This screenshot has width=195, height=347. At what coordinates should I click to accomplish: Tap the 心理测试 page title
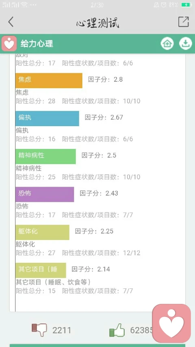tap(98, 22)
